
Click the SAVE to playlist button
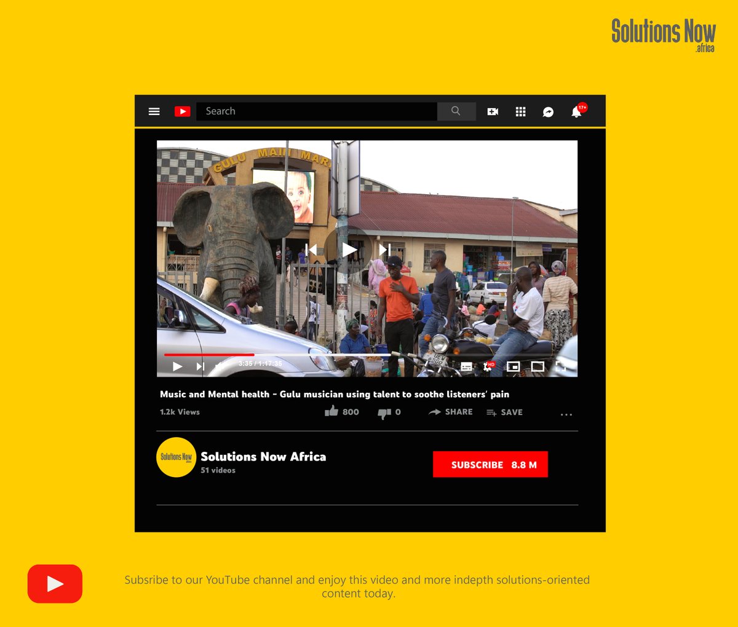(504, 412)
